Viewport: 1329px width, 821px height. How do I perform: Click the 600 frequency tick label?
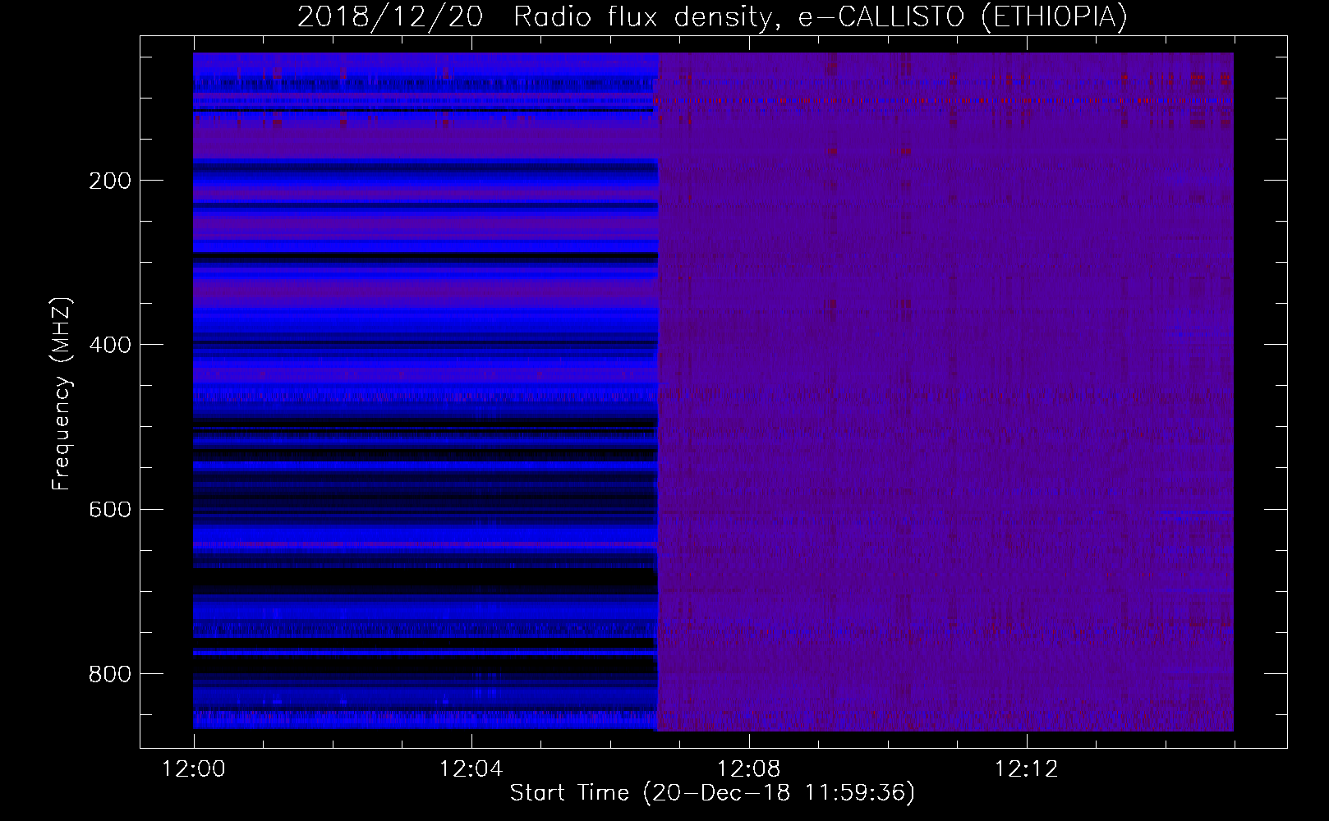coord(110,509)
